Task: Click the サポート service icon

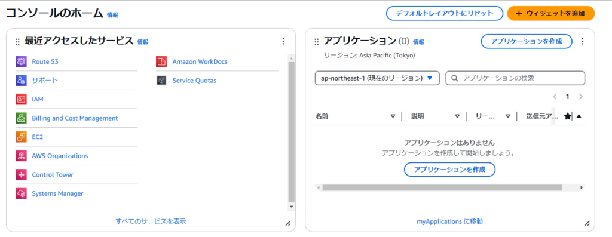Action: pyautogui.click(x=21, y=81)
